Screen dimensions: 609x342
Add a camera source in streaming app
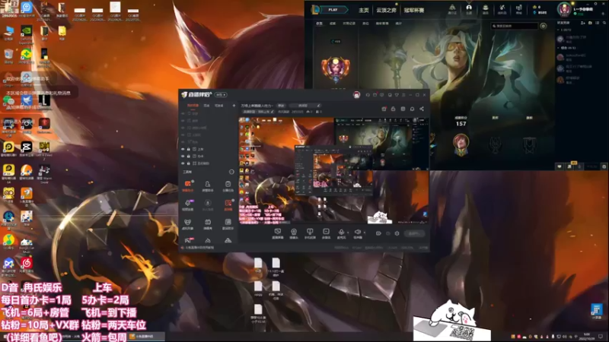[294, 233]
